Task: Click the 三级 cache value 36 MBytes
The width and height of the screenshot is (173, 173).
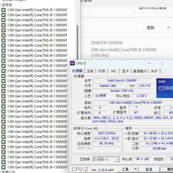Action: pos(156,148)
